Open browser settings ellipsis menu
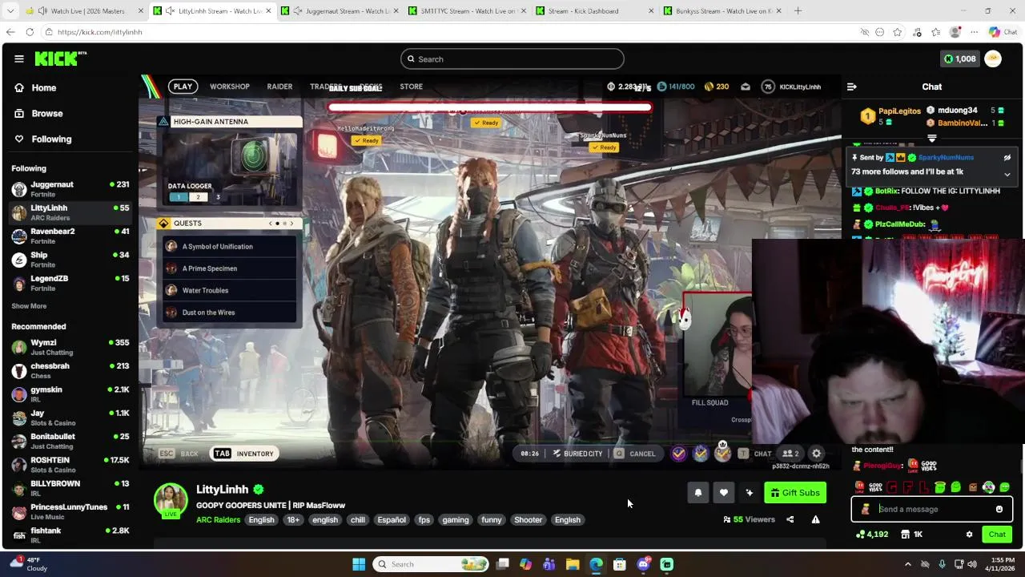Image resolution: width=1025 pixels, height=577 pixels. coord(974,32)
